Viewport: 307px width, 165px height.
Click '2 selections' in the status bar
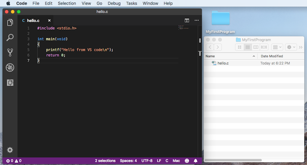[105, 161]
